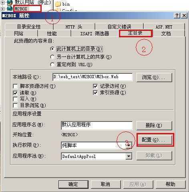Enable the write (写入) checkbox

(15, 99)
